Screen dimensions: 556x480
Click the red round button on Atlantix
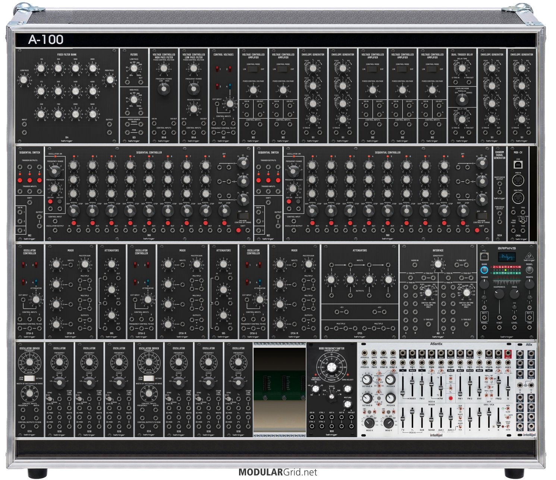coord(451,398)
